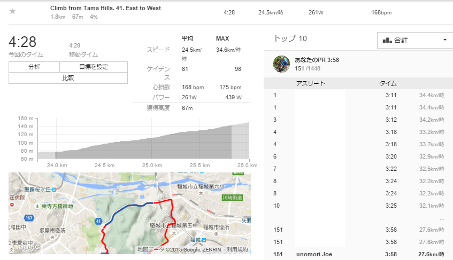Click the 分析 button

point(34,67)
